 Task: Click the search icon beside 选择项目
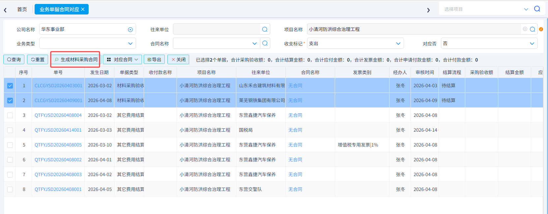click(x=537, y=9)
